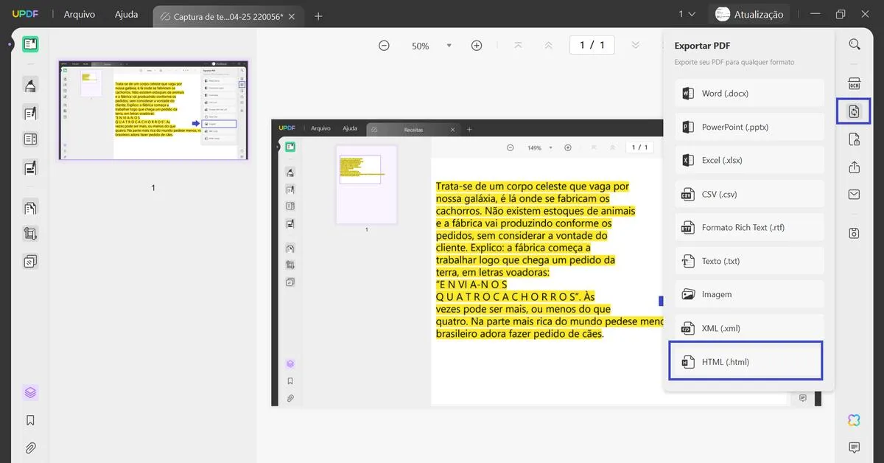Open the Edit PDF tool
Screen dimensions: 884x463
point(30,112)
